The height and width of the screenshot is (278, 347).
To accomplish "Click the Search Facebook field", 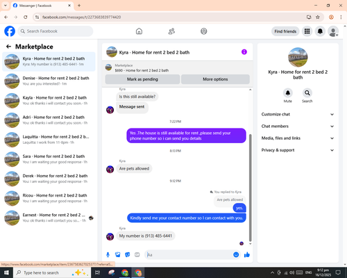I will pos(56,31).
